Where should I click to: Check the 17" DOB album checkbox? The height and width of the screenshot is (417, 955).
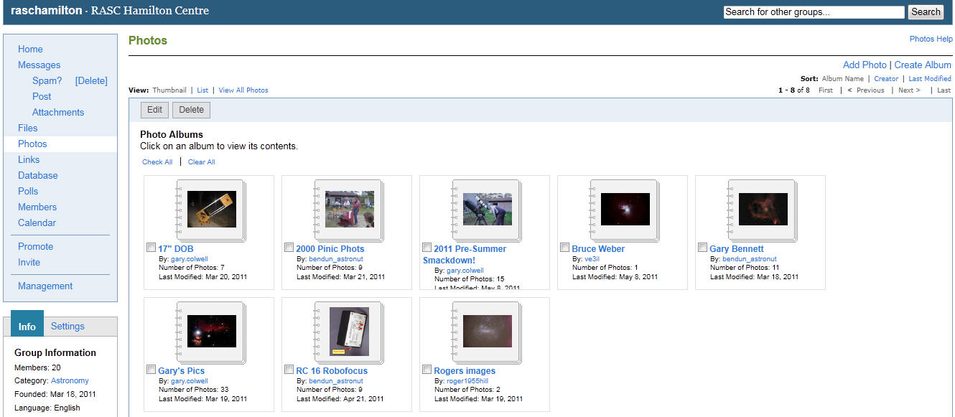[151, 248]
